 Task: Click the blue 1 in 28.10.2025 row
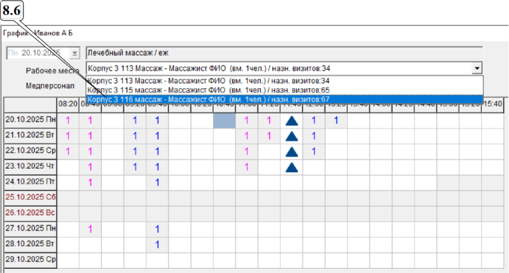pos(157,244)
